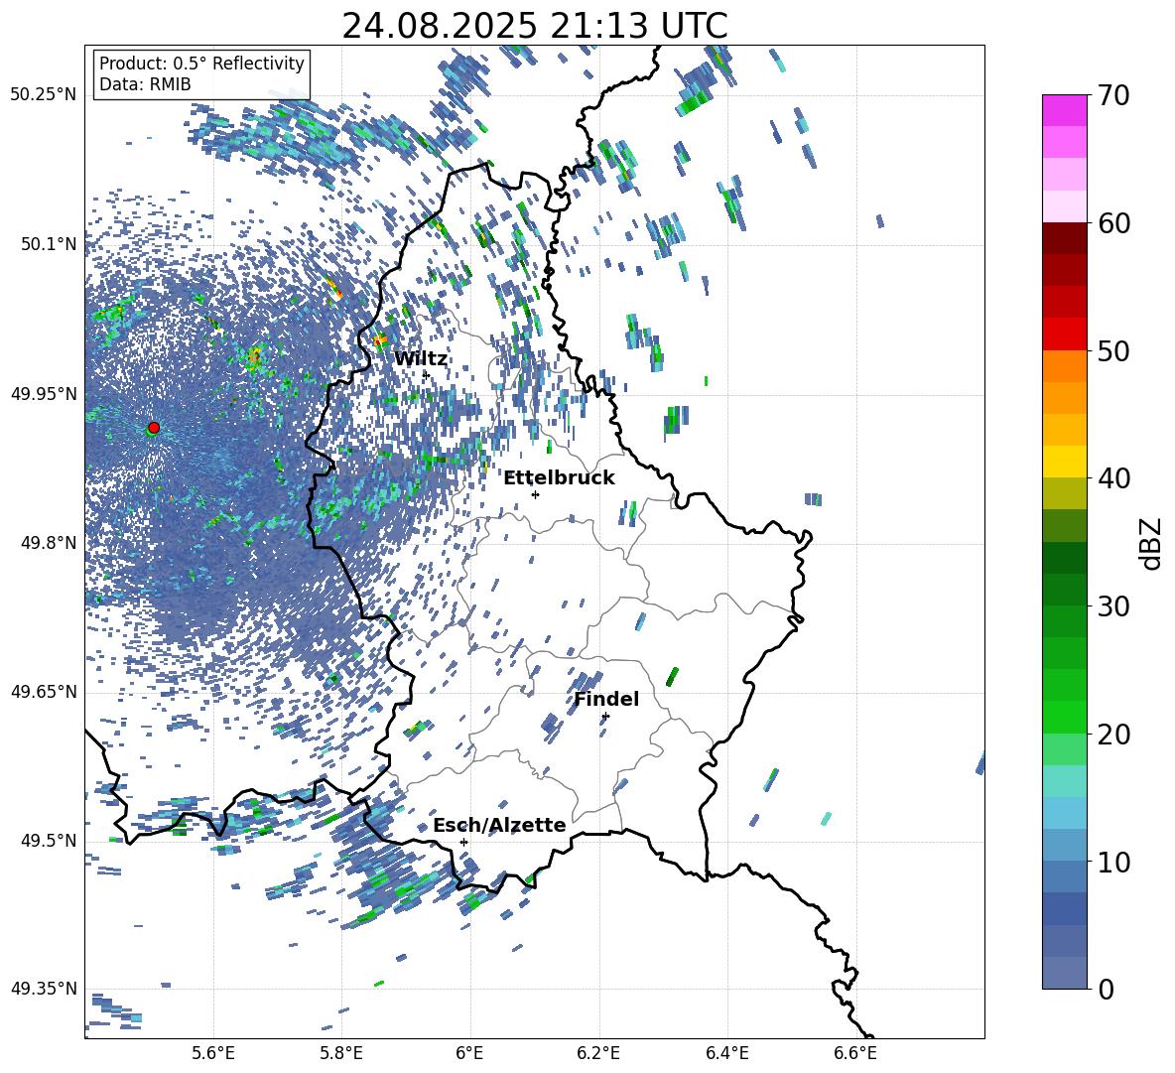Click the Product 0.5° Reflectivity text
Viewport: 1175px width, 1073px height.
pos(201,64)
